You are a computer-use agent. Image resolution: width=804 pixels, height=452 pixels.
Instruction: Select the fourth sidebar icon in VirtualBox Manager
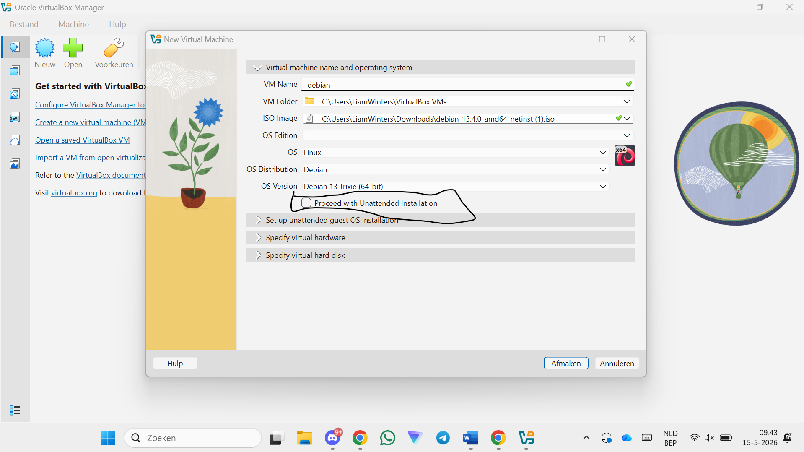point(15,117)
